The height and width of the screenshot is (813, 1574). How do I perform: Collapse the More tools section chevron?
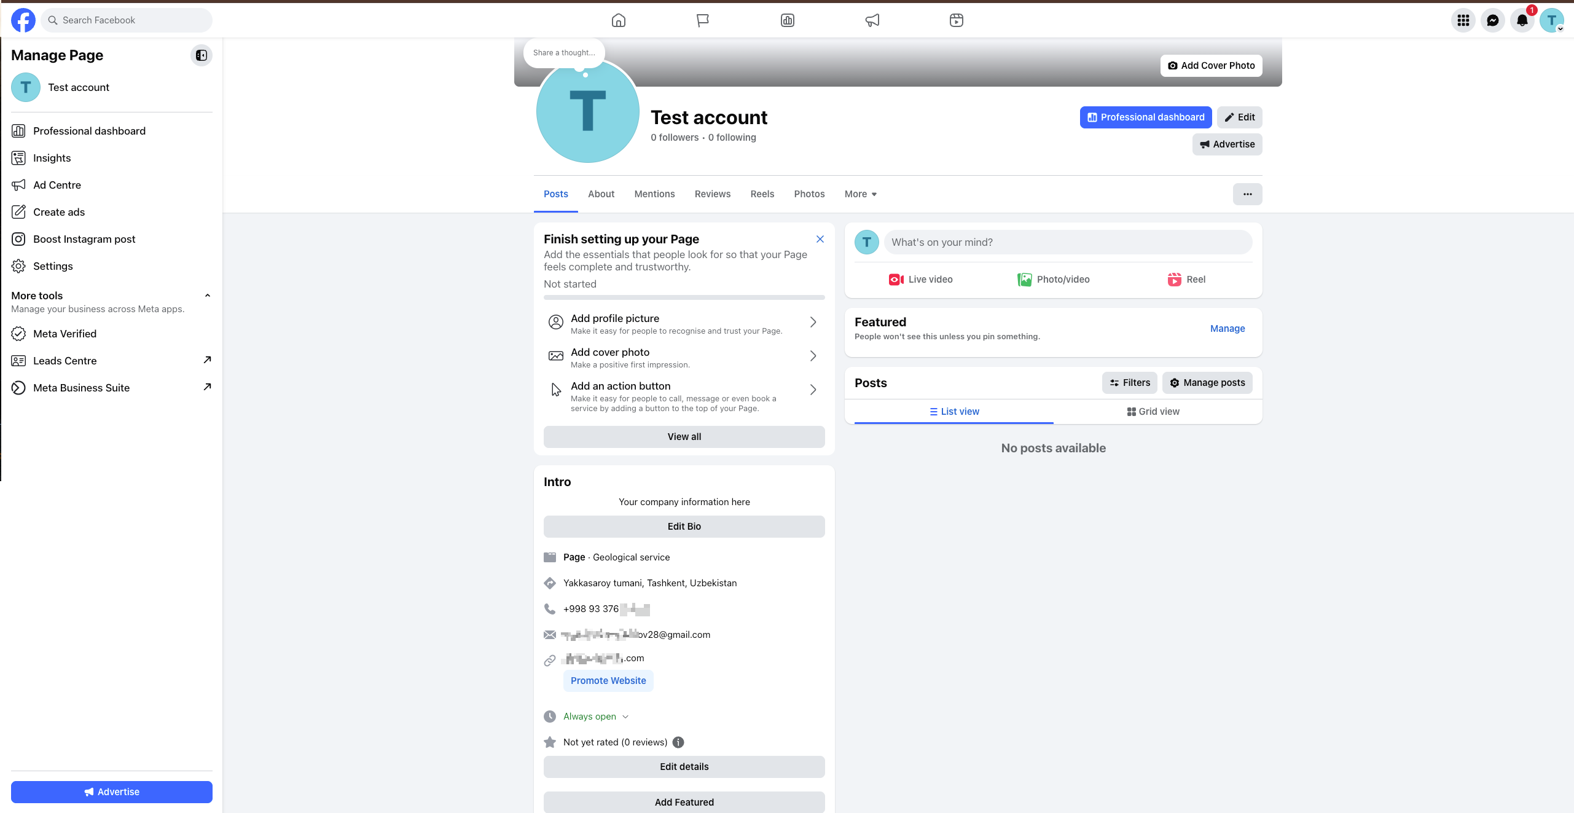tap(208, 296)
